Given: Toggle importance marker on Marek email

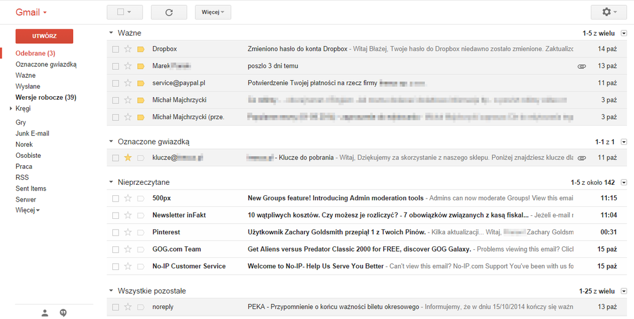Looking at the screenshot, I should point(141,66).
